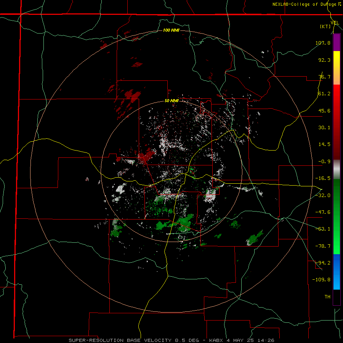Click the VEL legend title

point(335,23)
